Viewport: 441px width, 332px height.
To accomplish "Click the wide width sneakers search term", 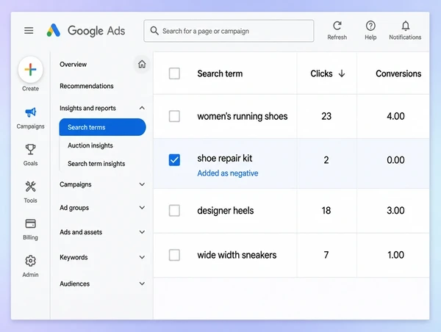I will [237, 255].
